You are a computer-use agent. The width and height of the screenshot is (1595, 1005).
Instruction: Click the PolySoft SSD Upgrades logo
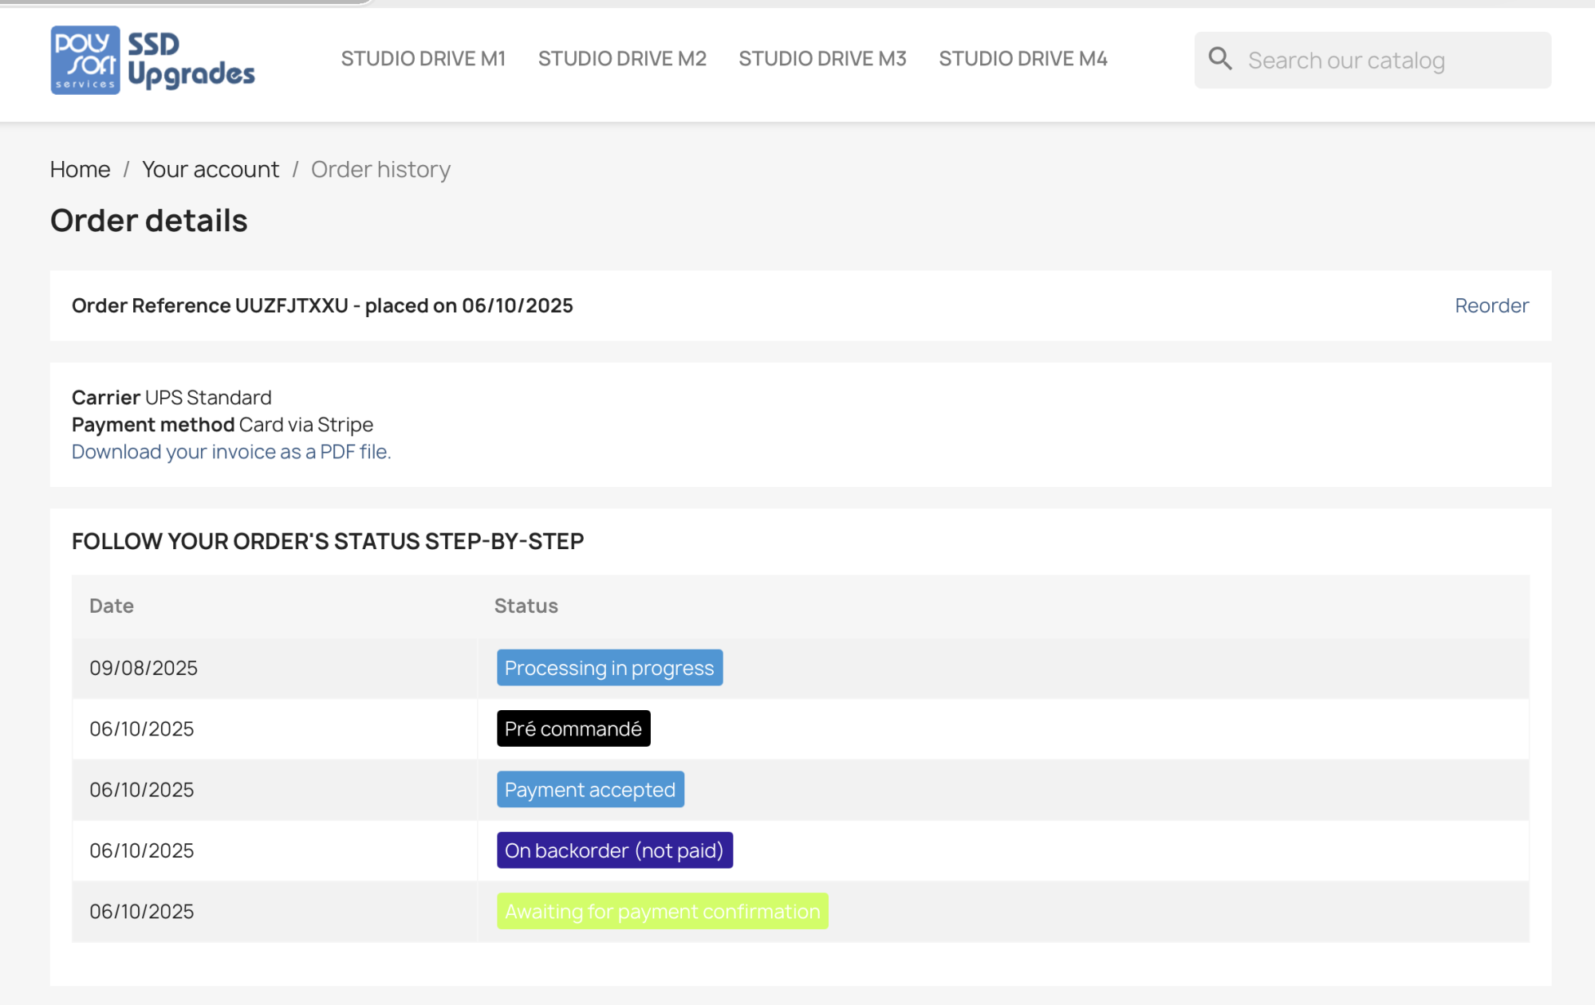point(152,61)
